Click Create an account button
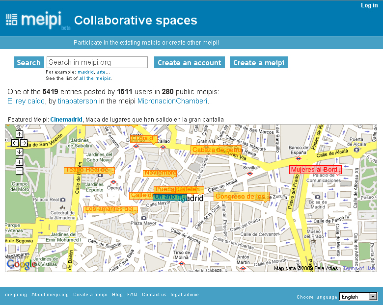This screenshot has width=383, height=305. click(x=189, y=62)
